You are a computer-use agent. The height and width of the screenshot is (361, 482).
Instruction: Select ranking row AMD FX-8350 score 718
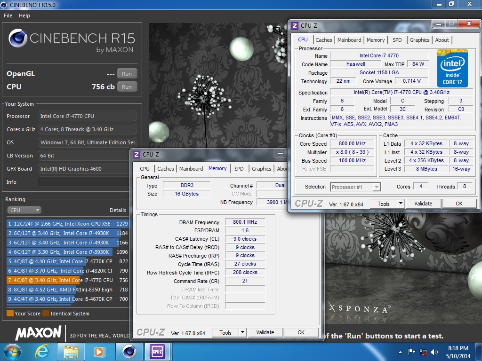click(x=67, y=290)
